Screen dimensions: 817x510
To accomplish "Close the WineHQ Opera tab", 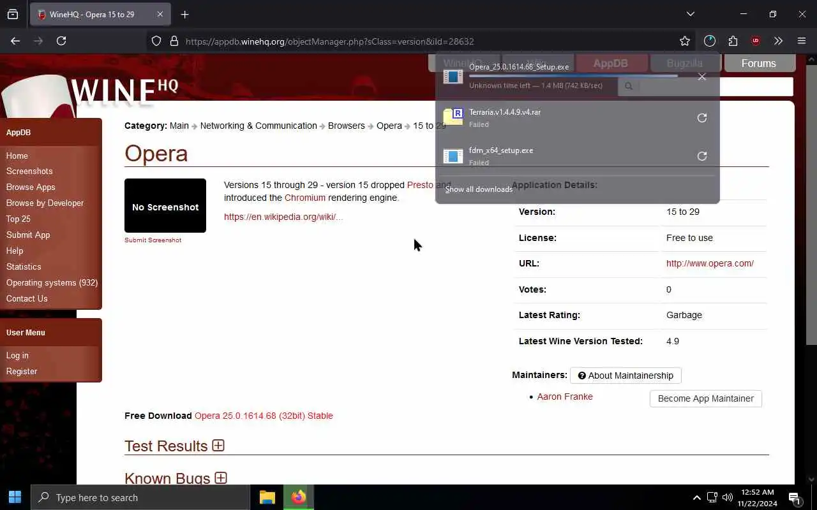I will [160, 14].
